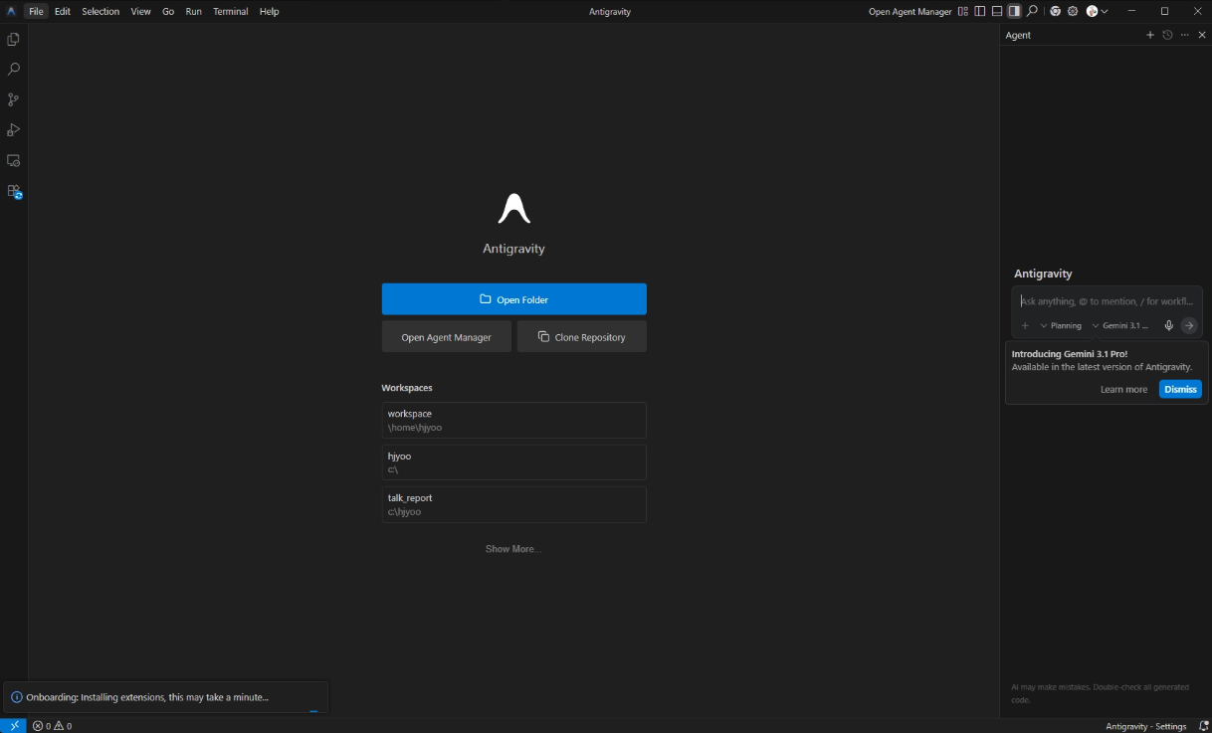Click the info icon in onboarding notification
1212x733 pixels.
tap(16, 697)
